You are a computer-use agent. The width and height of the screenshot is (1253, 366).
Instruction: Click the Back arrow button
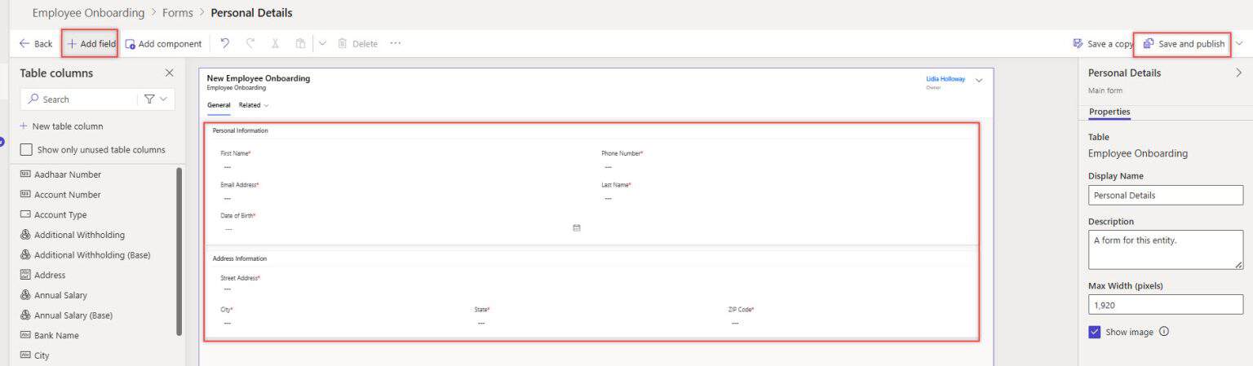(x=36, y=44)
